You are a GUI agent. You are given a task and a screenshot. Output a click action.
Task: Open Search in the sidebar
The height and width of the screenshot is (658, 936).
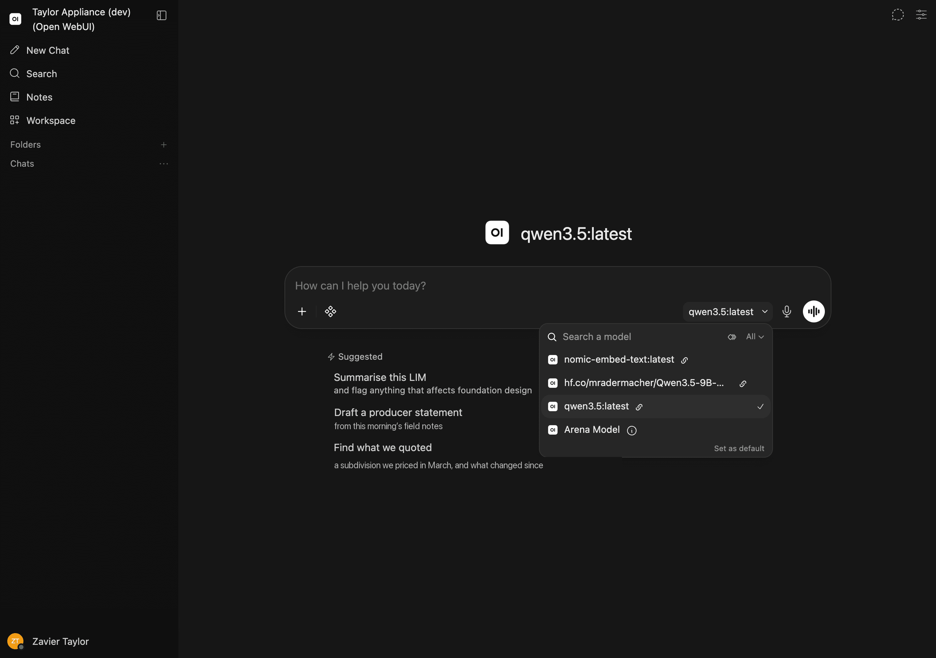89,73
